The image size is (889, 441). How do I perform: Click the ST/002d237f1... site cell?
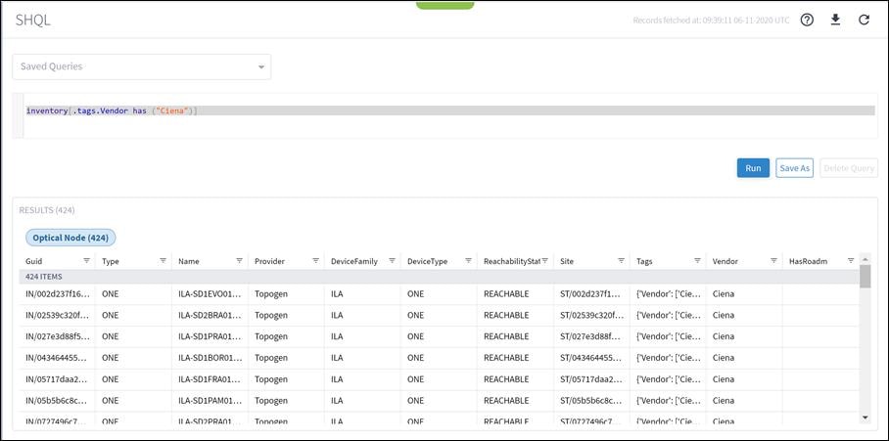[592, 293]
